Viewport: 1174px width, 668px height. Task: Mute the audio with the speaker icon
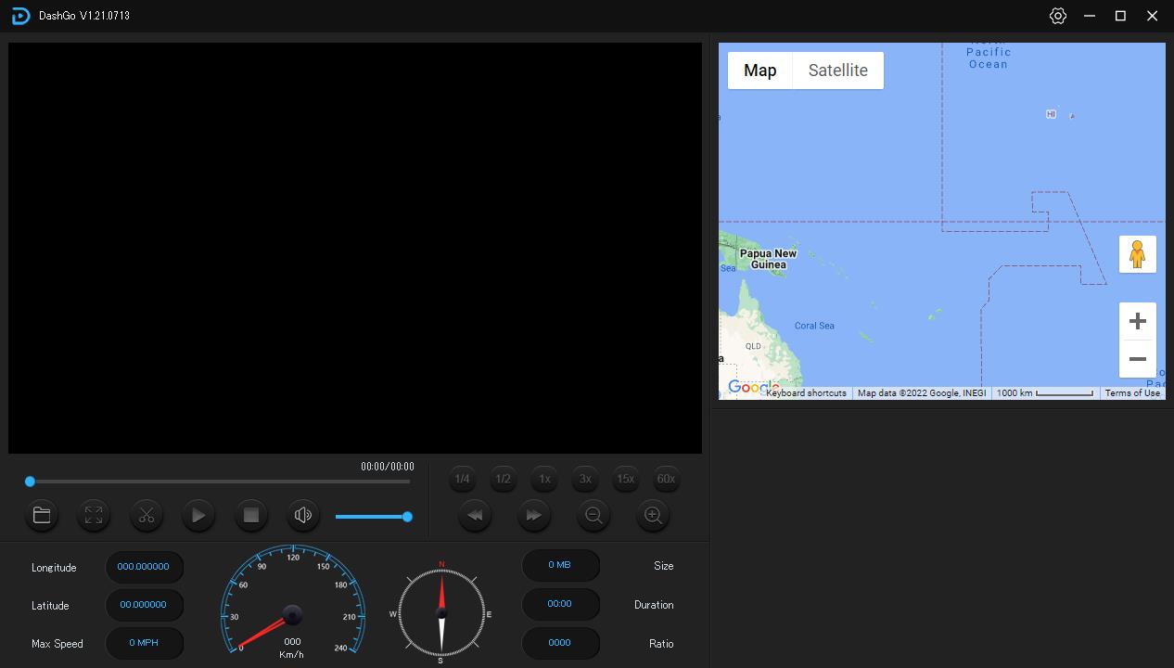[x=302, y=515]
